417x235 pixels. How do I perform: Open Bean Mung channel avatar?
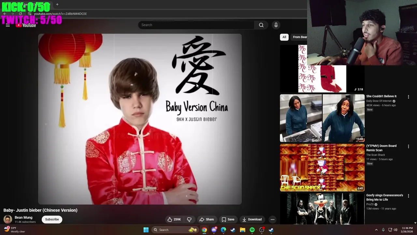pos(8,219)
